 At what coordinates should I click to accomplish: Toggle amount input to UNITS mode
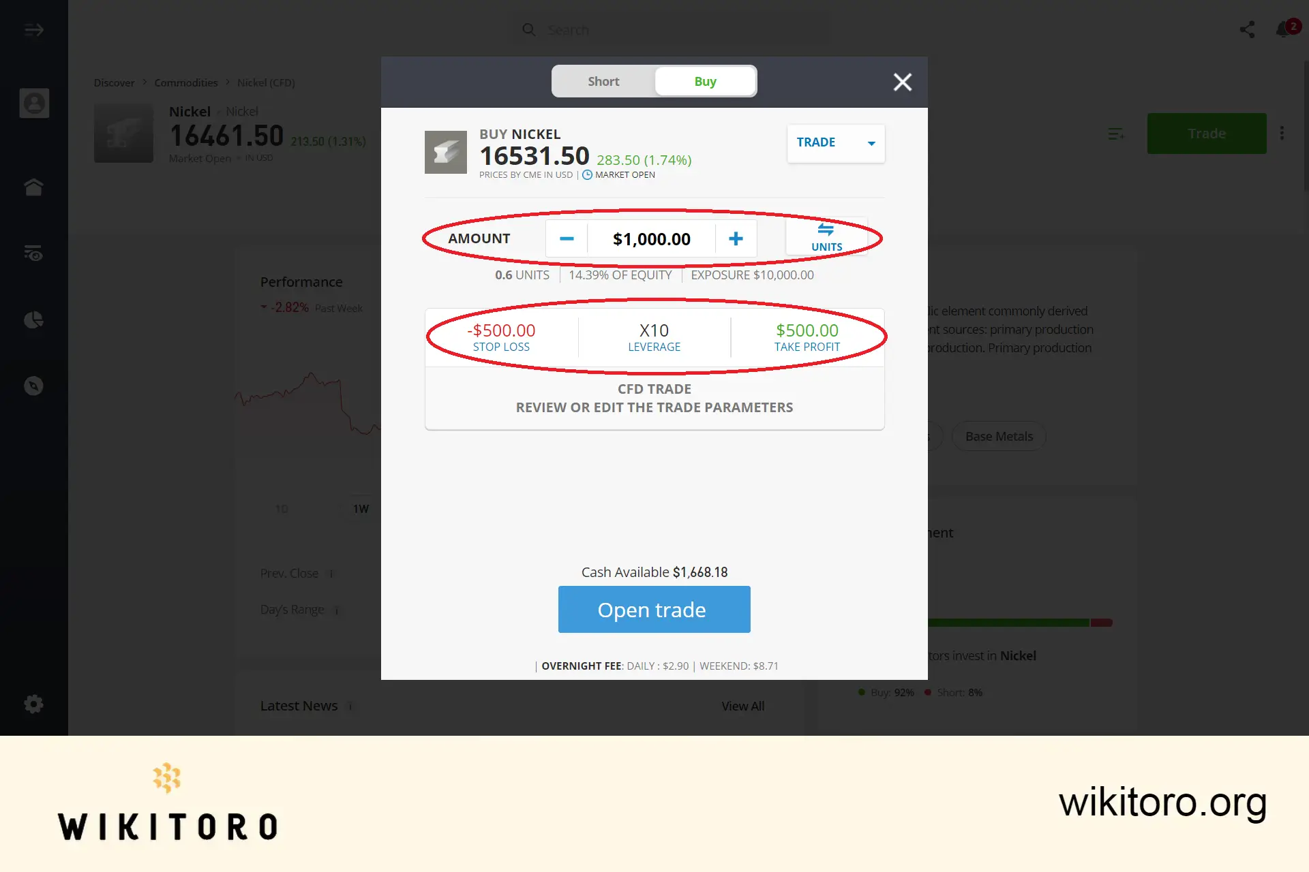coord(827,238)
